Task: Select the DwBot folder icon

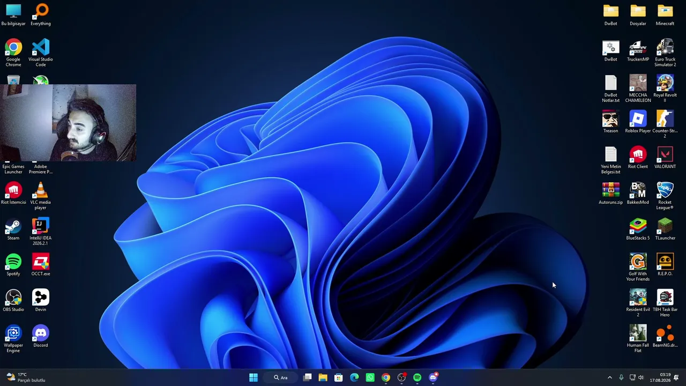Action: (611, 15)
